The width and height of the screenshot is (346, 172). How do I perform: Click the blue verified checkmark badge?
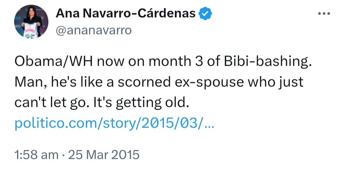(205, 13)
